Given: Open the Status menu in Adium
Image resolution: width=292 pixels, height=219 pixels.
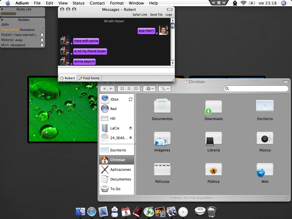Looking at the screenshot, I should coord(78,3).
